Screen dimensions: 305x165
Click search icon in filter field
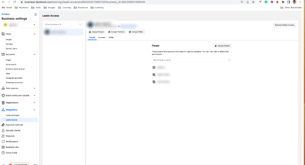pos(80,24)
